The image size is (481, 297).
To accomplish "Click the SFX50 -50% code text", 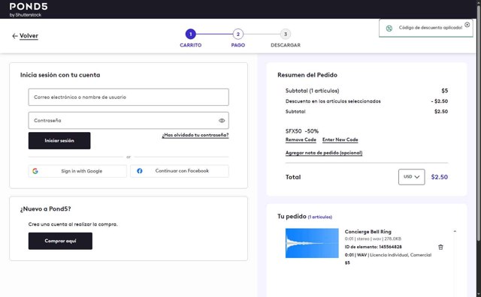I will pos(302,131).
